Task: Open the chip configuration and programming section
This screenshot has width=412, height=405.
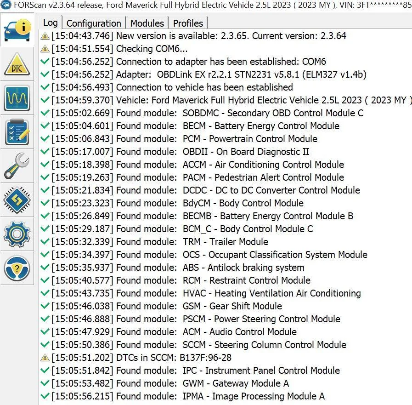Action: tap(17, 200)
